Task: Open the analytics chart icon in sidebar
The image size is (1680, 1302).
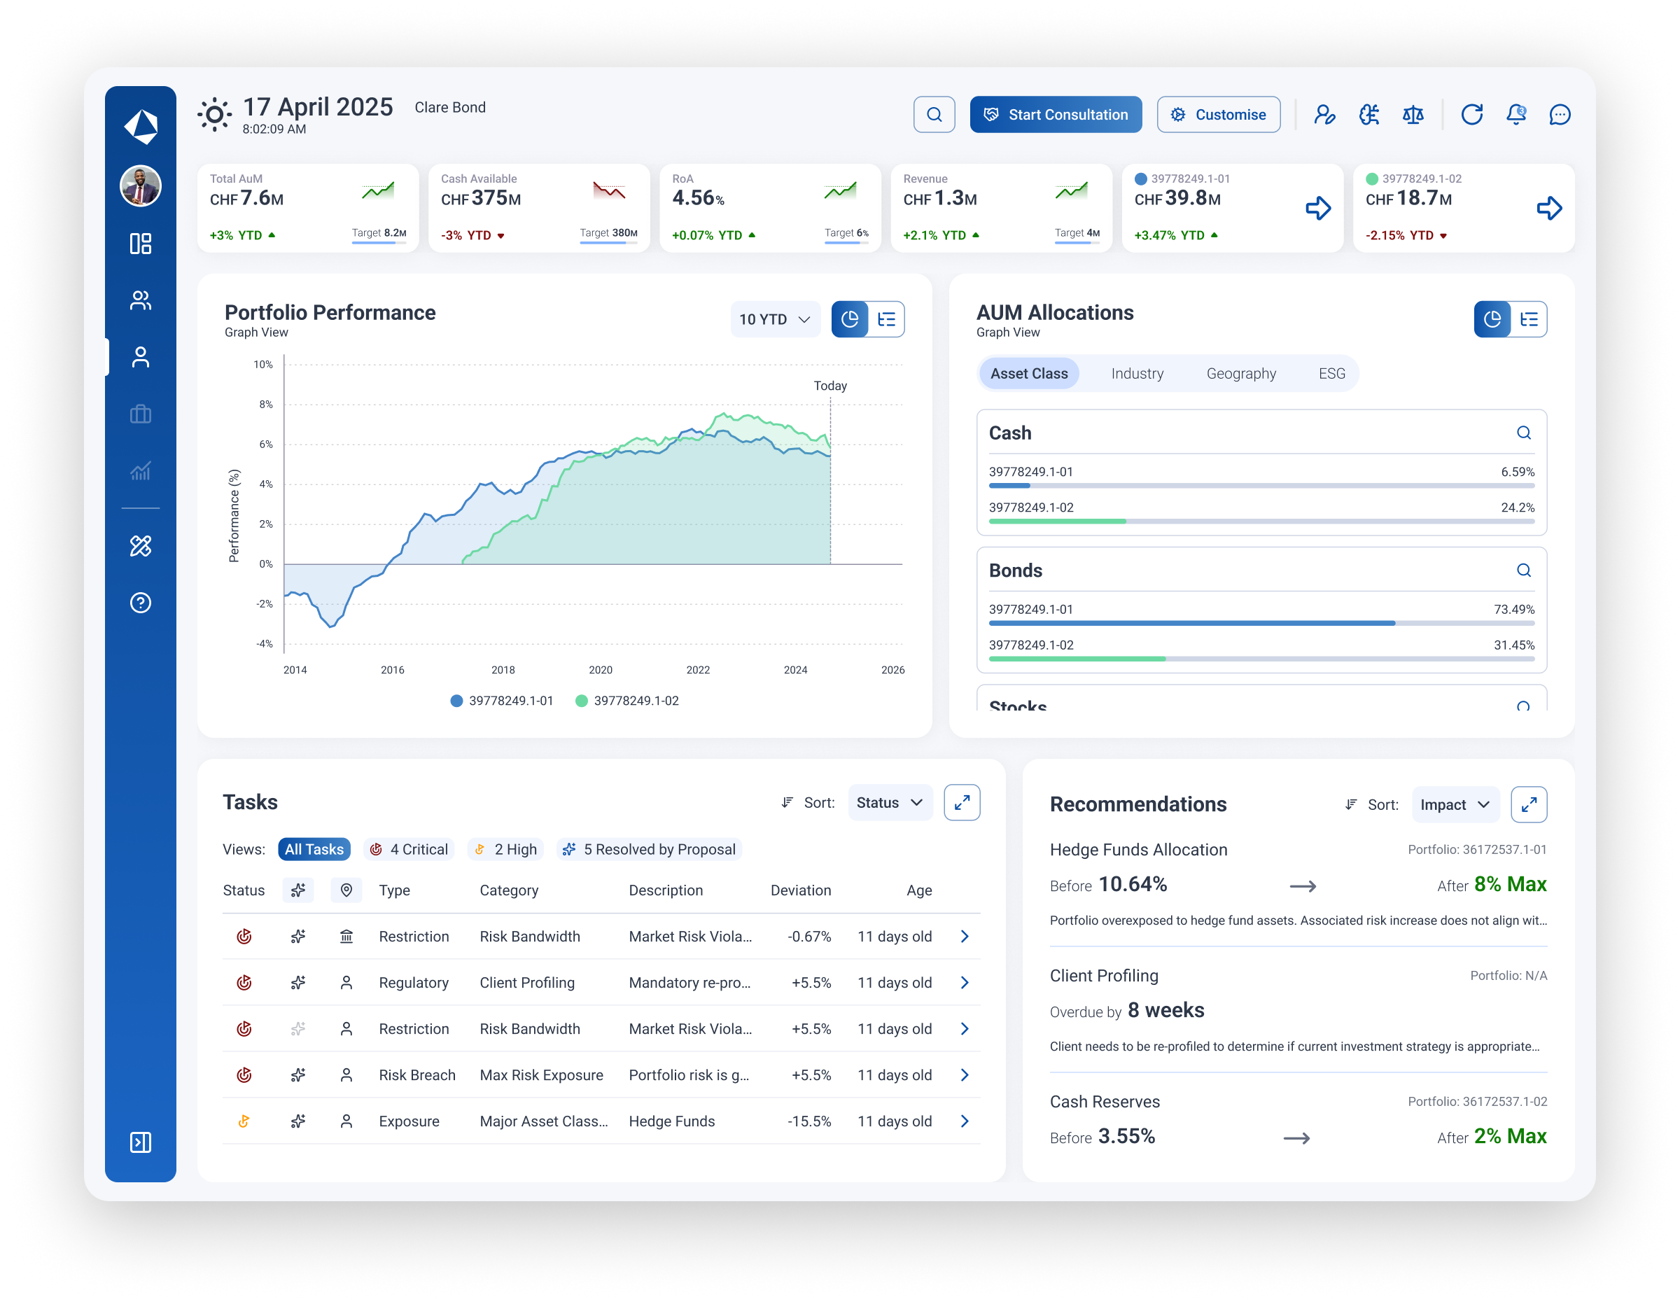Action: click(140, 470)
